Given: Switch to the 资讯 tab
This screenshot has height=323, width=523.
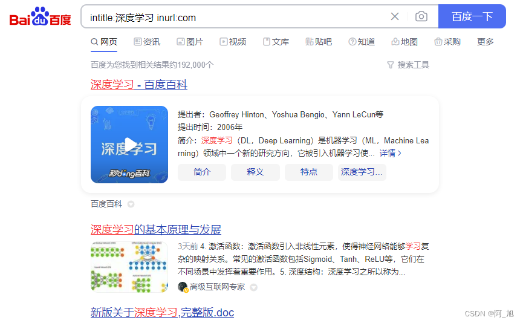Looking at the screenshot, I should 147,42.
